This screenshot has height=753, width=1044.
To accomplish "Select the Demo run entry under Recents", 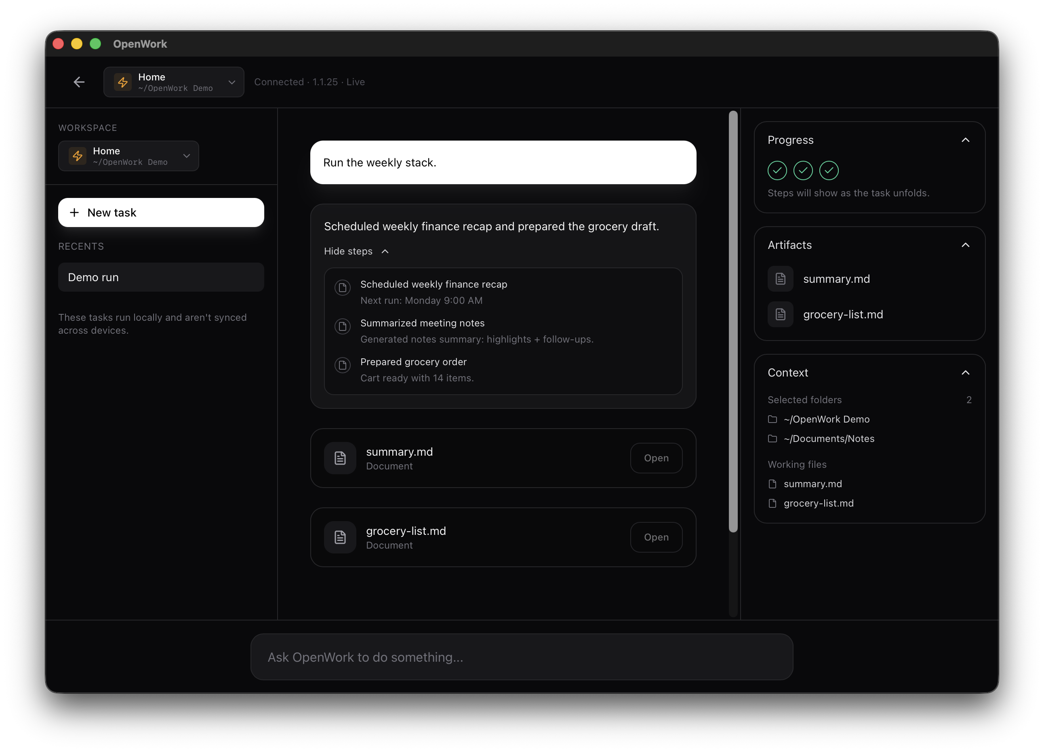I will 161,277.
